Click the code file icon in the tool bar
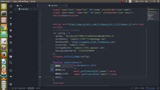Image resolution: width=160 pixels, height=90 pixels. (x=11, y=50)
